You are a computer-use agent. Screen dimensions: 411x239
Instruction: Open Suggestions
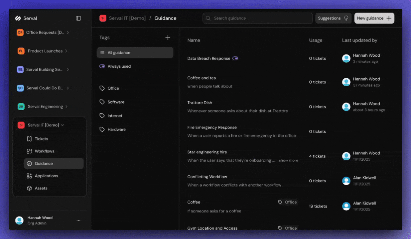[x=333, y=18]
